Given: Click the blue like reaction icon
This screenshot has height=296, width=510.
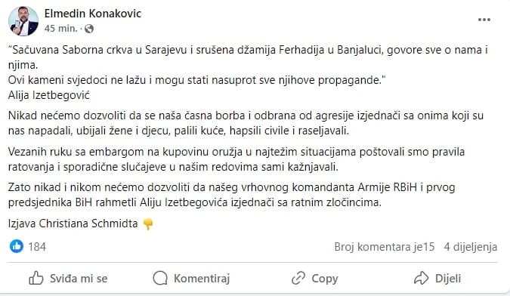Looking at the screenshot, I should click(x=17, y=246).
